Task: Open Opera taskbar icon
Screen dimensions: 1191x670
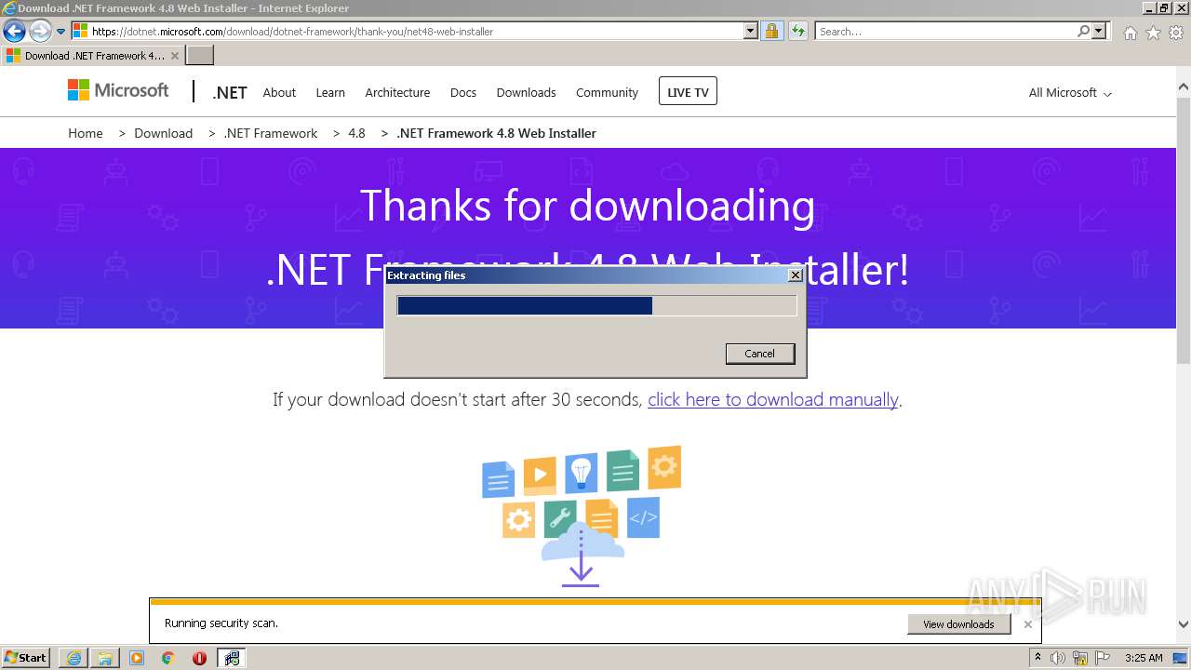Action: click(199, 658)
